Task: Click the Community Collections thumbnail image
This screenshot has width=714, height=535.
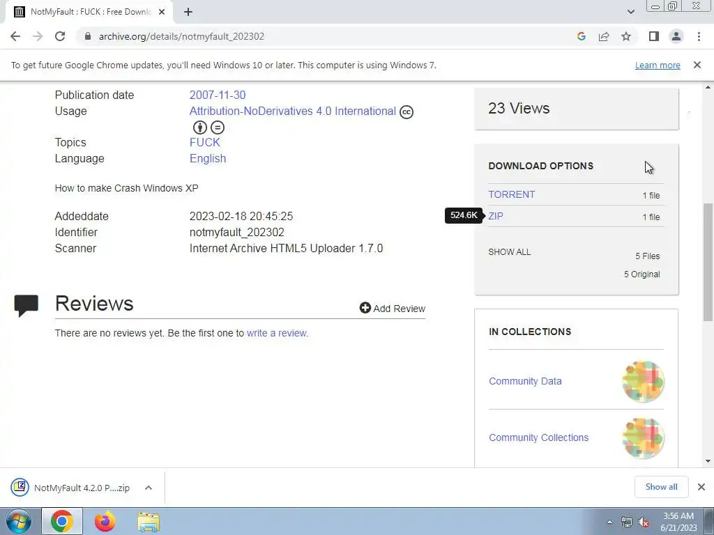Action: point(643,437)
